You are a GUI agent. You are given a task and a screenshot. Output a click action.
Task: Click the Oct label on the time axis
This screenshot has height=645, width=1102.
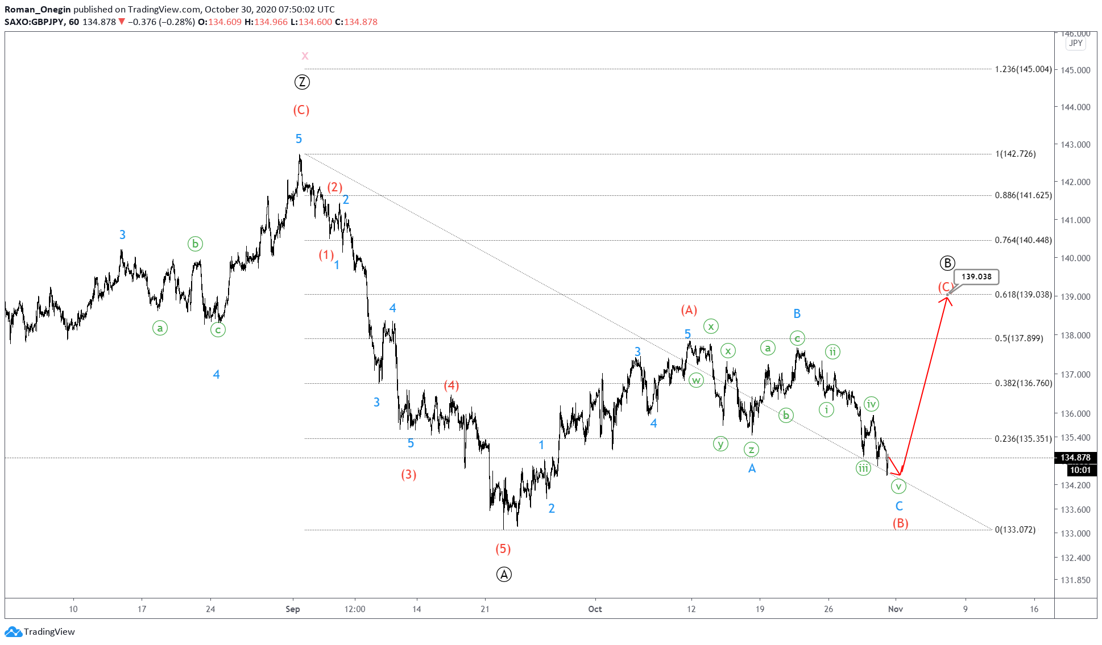595,609
